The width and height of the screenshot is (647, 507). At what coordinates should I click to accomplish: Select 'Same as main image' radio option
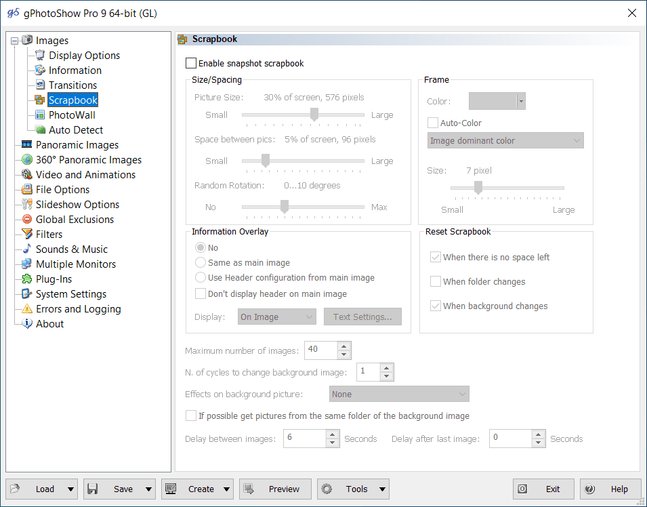[x=200, y=262]
